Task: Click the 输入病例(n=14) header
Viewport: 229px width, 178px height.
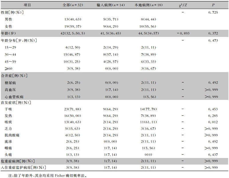Action: pyautogui.click(x=111, y=5)
